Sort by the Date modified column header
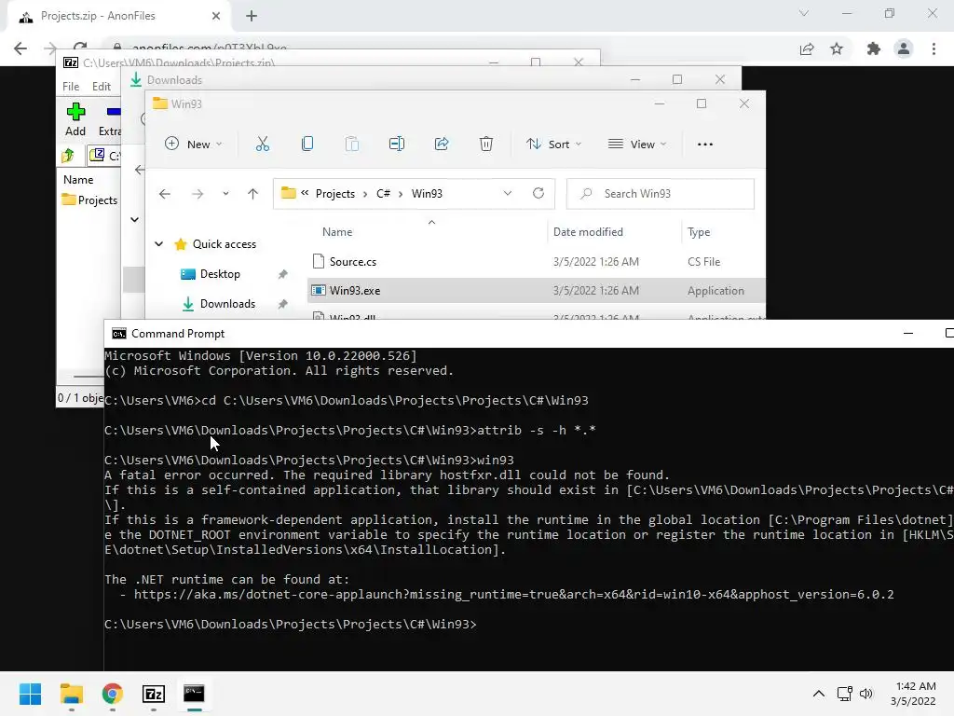Image resolution: width=954 pixels, height=716 pixels. click(x=589, y=232)
